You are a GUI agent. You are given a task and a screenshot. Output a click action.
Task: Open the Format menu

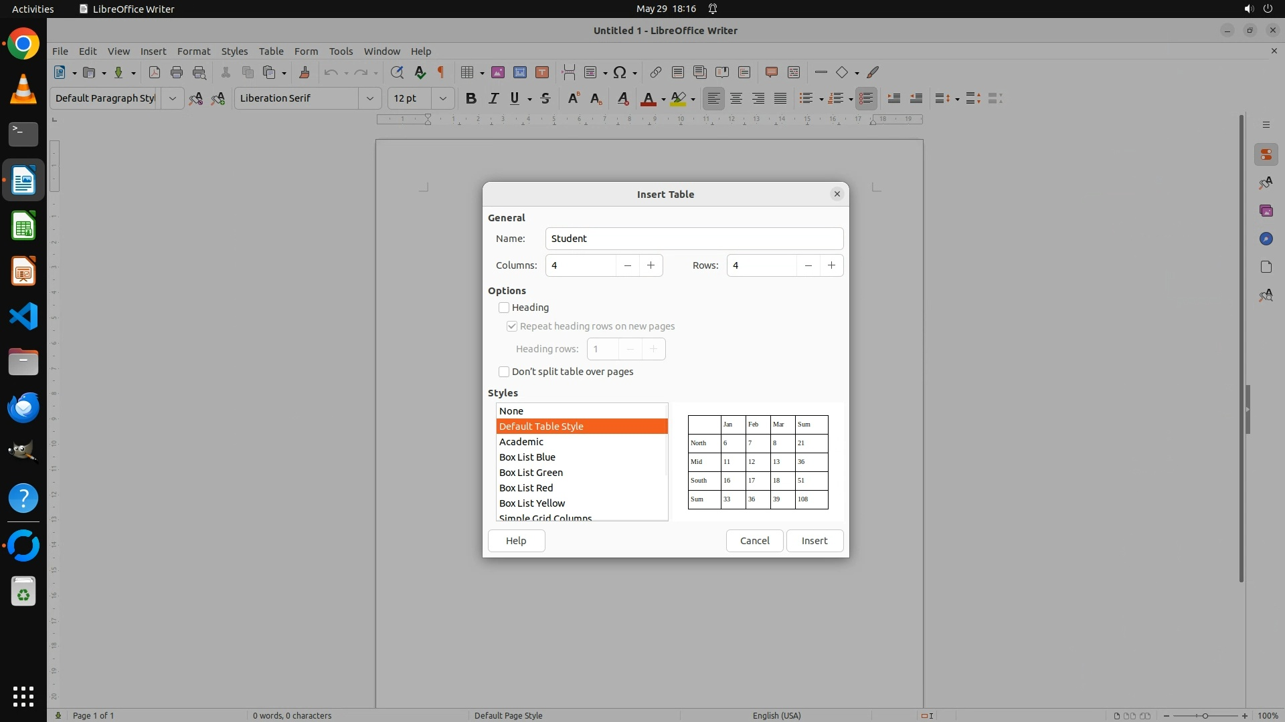(193, 51)
